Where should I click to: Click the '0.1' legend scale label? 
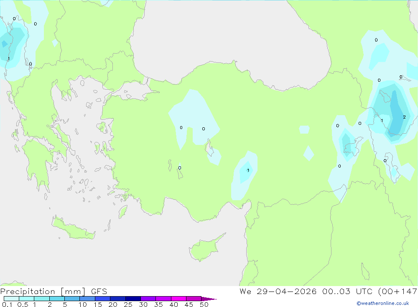click(x=7, y=304)
